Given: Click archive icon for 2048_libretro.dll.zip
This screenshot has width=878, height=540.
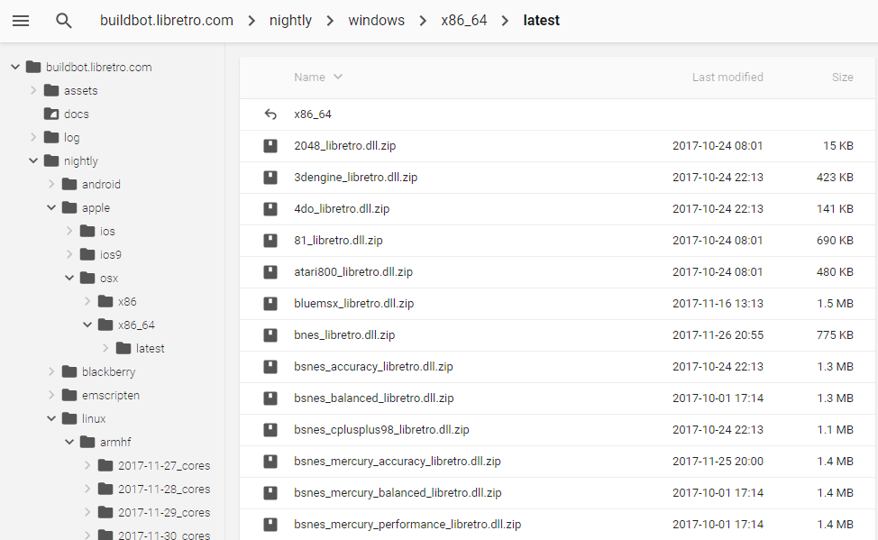Looking at the screenshot, I should (x=270, y=146).
